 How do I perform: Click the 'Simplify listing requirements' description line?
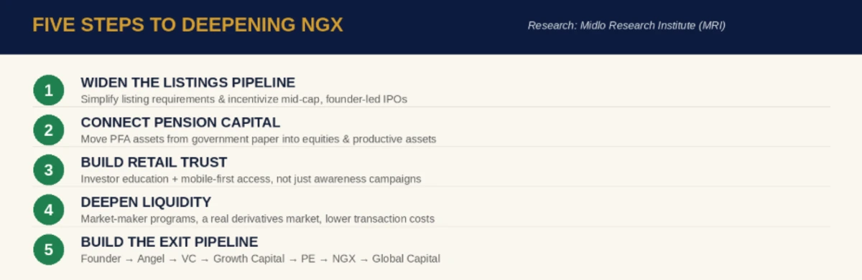tap(244, 100)
